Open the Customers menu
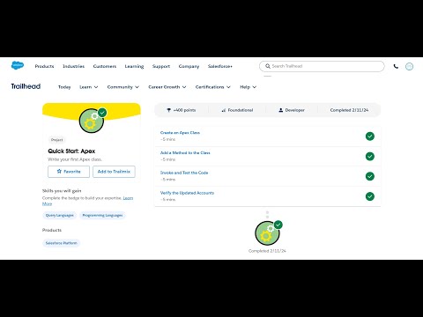 (105, 66)
